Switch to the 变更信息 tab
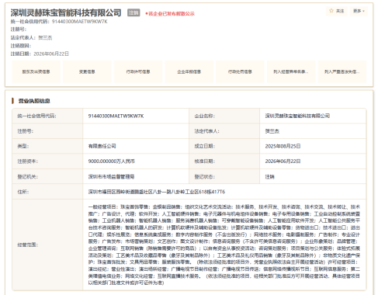The height and width of the screenshot is (295, 378). [x=87, y=71]
